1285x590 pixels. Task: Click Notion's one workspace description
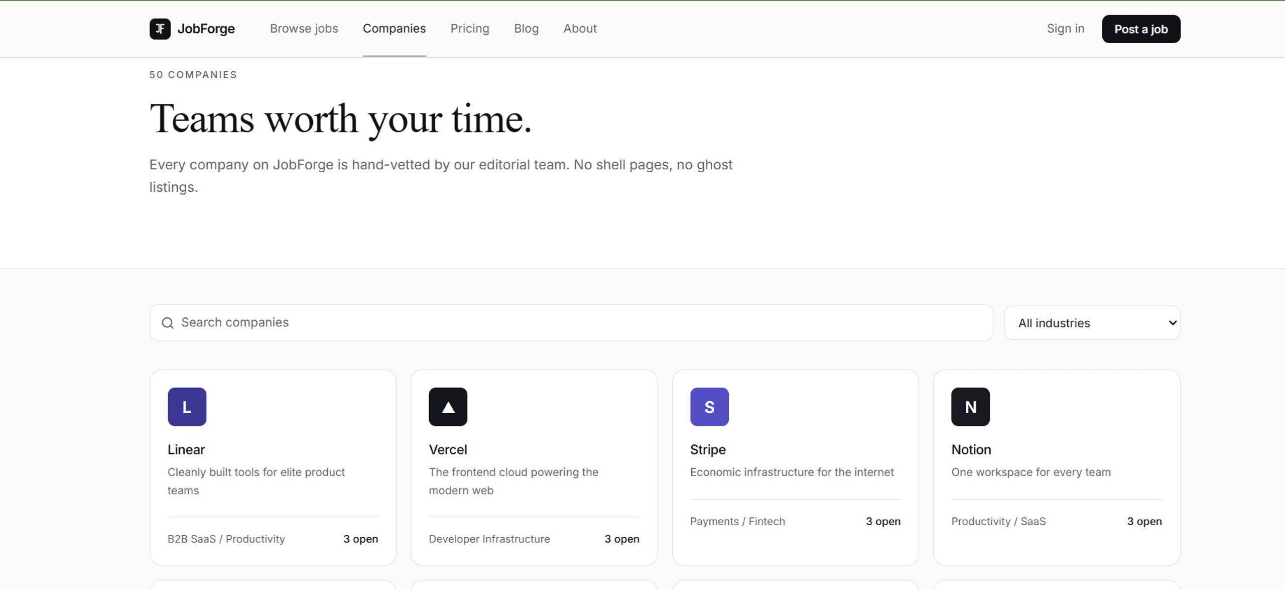click(1031, 472)
